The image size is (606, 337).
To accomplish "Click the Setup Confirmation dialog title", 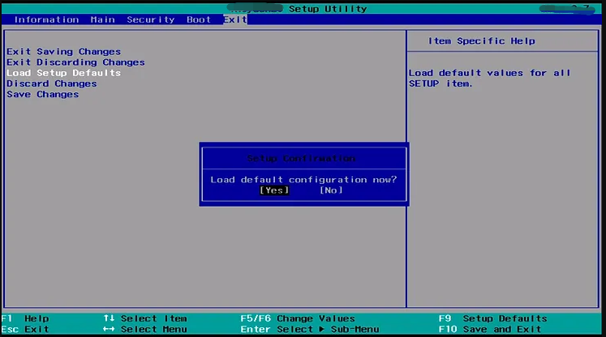I will pyautogui.click(x=301, y=158).
